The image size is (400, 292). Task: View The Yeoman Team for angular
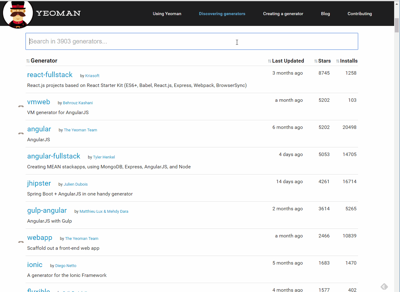80,130
